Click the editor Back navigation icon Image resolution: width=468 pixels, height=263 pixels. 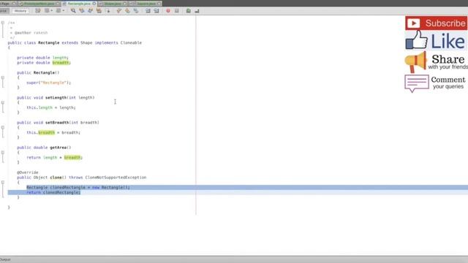tap(47, 11)
